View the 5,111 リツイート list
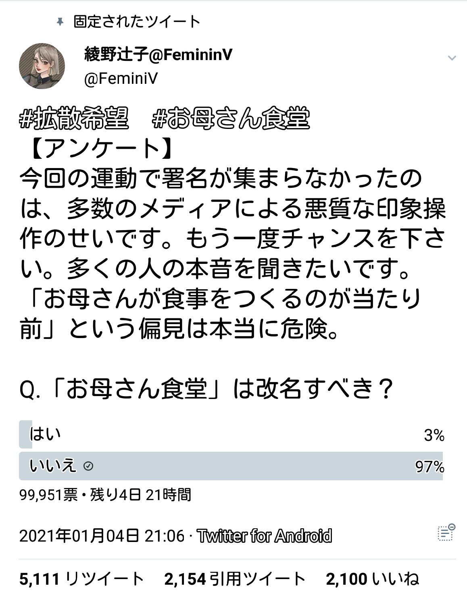 [x=81, y=579]
